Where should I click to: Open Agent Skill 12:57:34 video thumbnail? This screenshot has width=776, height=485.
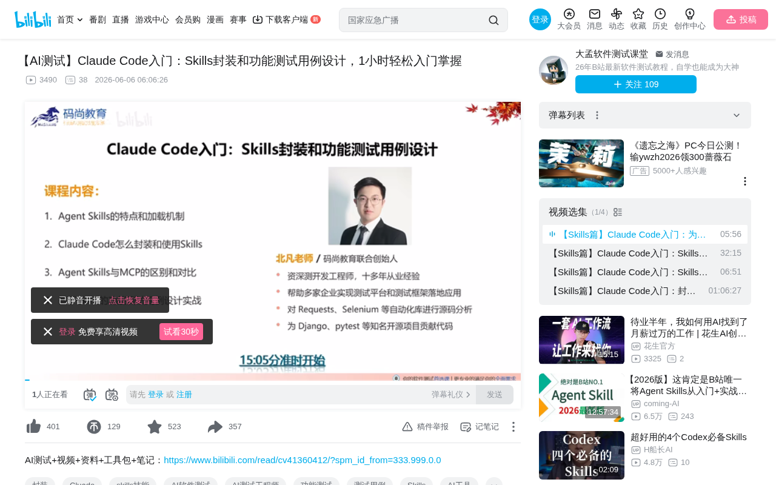point(581,397)
